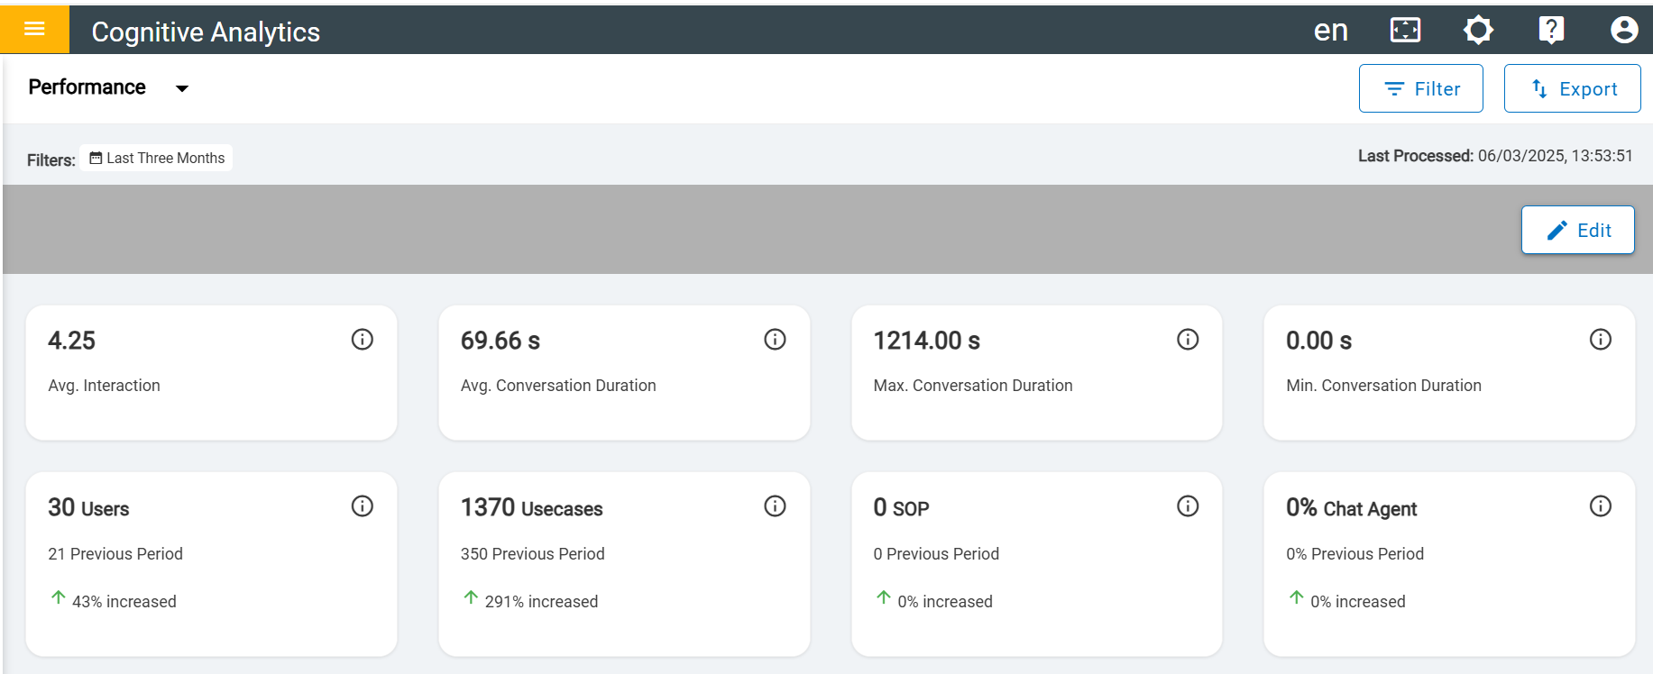The image size is (1653, 674).
Task: Click the 30 Users heading
Action: (x=88, y=508)
